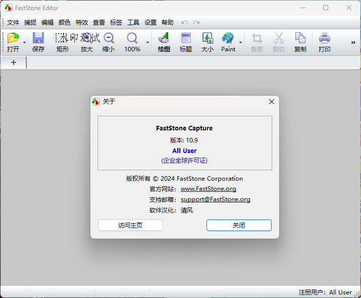Close the About dialog with X
The image size is (361, 298).
(x=272, y=102)
